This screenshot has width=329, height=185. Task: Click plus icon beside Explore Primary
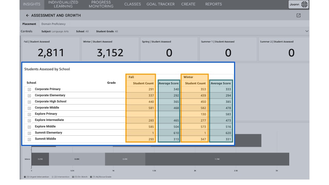pos(29,114)
